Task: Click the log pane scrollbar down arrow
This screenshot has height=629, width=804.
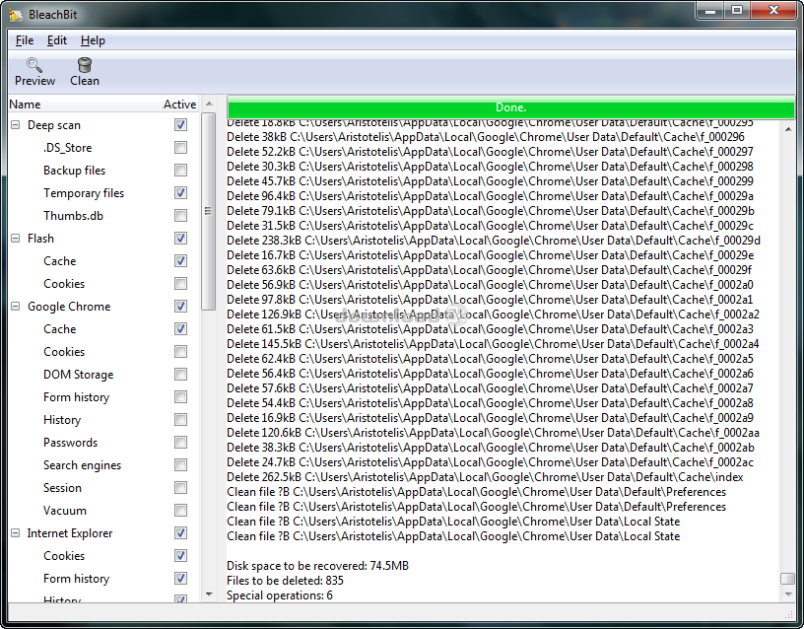Action: pos(788,594)
